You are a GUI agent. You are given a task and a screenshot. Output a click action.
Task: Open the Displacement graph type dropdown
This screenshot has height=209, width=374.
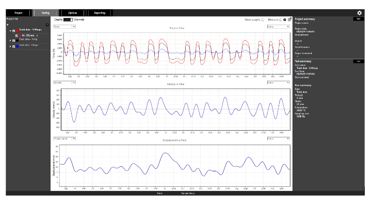[x=64, y=138]
